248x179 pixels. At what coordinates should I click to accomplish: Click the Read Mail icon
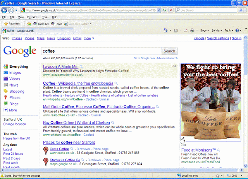tap(185, 31)
